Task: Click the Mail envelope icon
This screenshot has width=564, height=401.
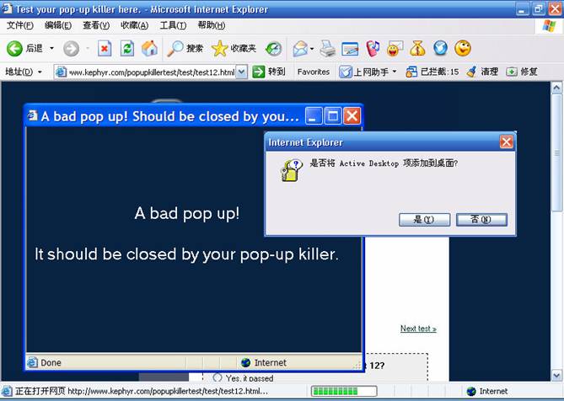Action: point(300,49)
